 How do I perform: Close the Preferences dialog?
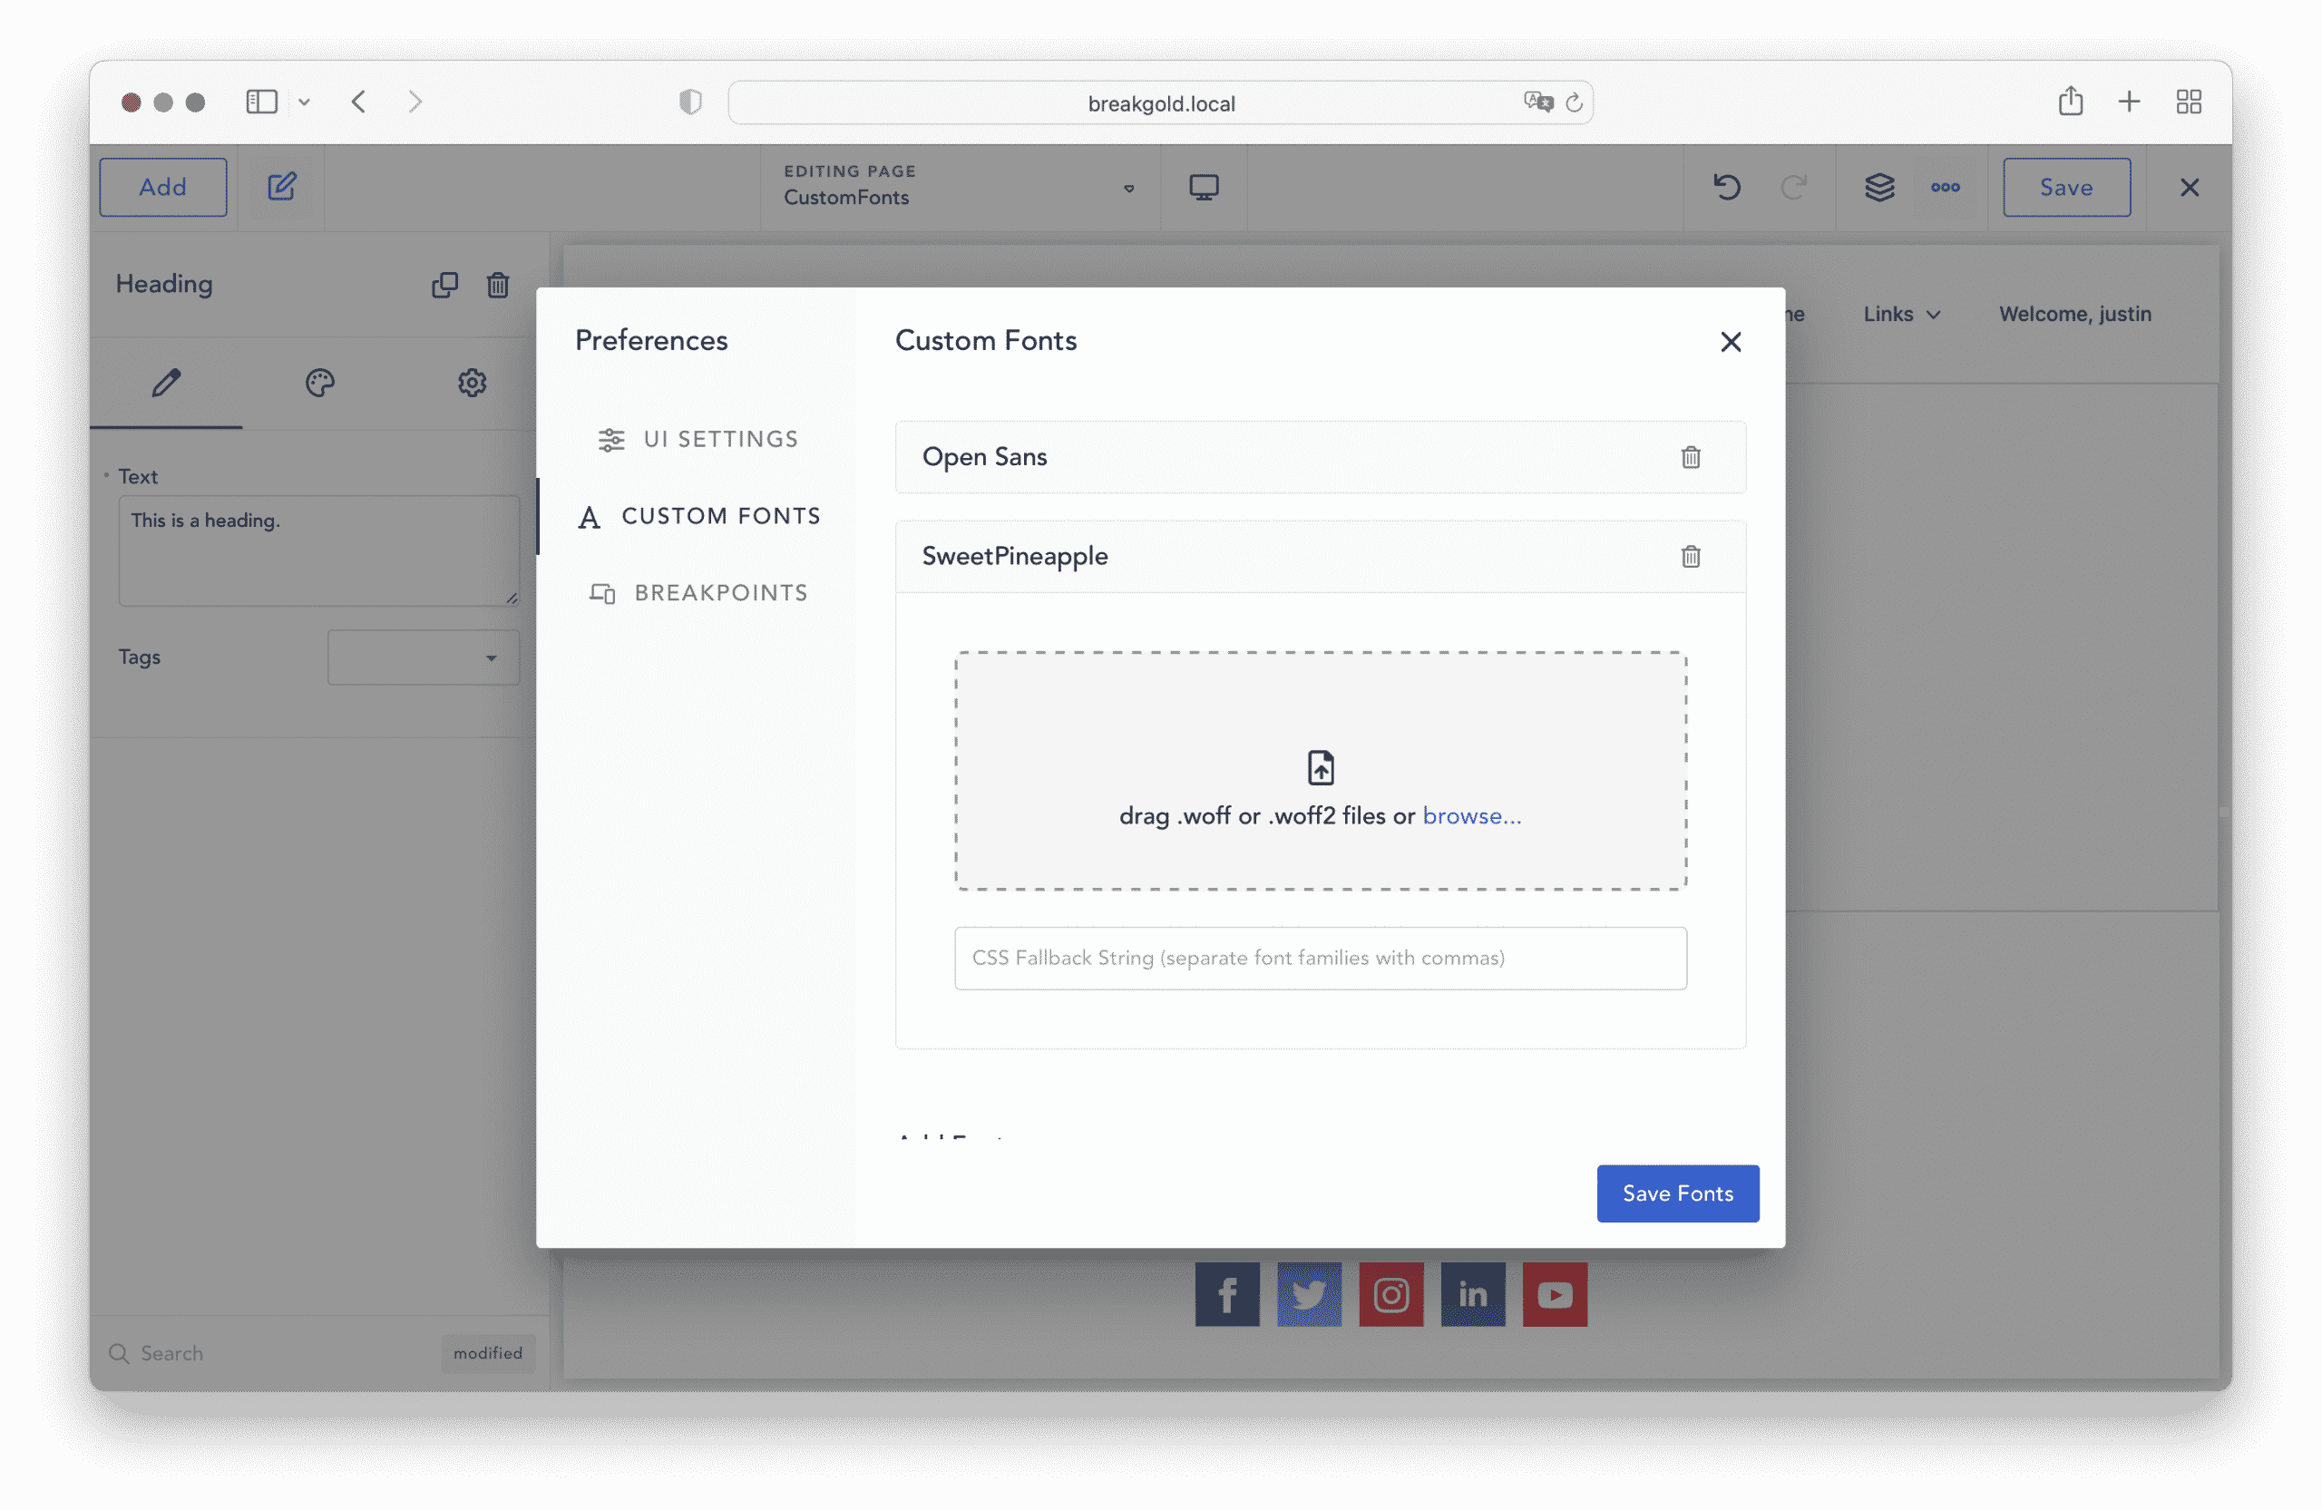pos(1730,343)
